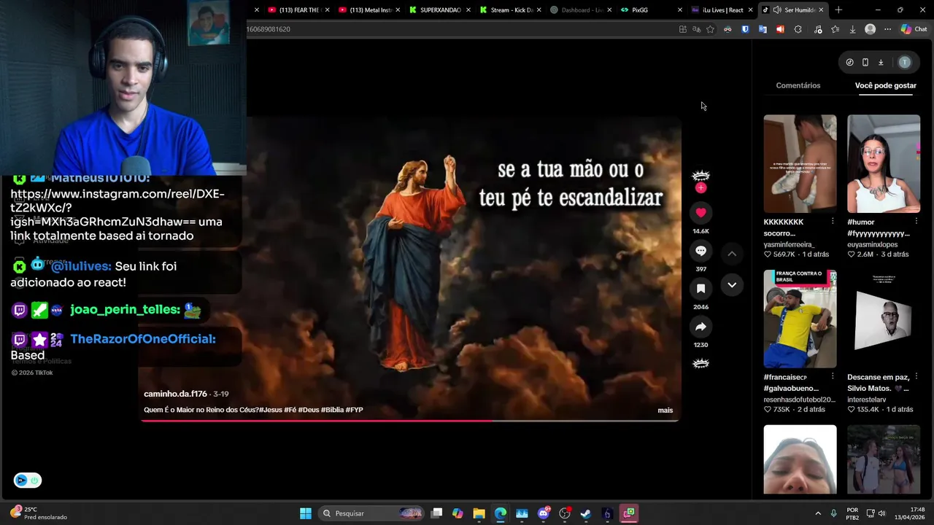
Task: Go to the previous video with the up arrow
Action: pyautogui.click(x=731, y=254)
